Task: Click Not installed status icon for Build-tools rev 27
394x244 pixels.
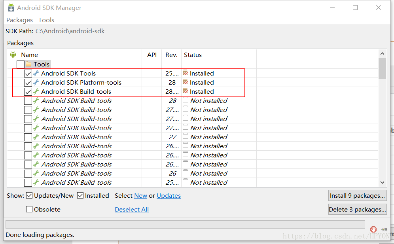Action: (x=186, y=136)
